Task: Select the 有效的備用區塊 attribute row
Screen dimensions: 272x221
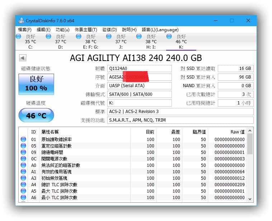Action: [x=133, y=171]
